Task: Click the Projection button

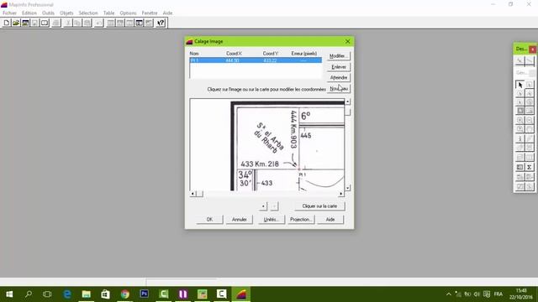Action: pos(301,220)
